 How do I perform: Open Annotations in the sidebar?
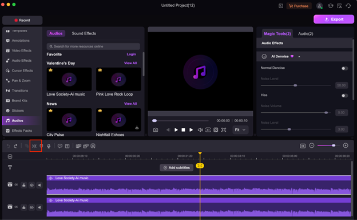click(x=21, y=41)
